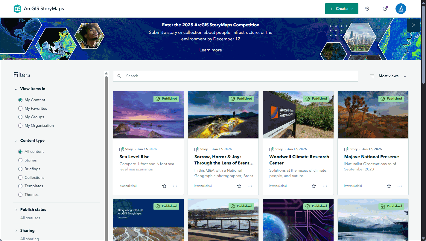Follow the Learn more banner link
Image resolution: width=426 pixels, height=241 pixels.
(211, 50)
